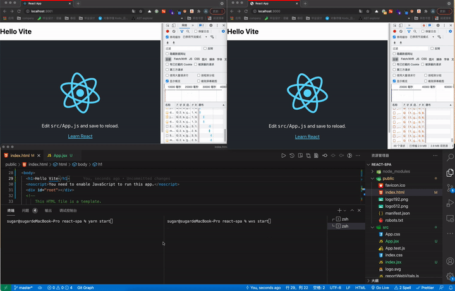Image resolution: width=455 pixels, height=291 pixels.
Task: Maximize the terminal panel with caret icon
Action: click(x=352, y=210)
